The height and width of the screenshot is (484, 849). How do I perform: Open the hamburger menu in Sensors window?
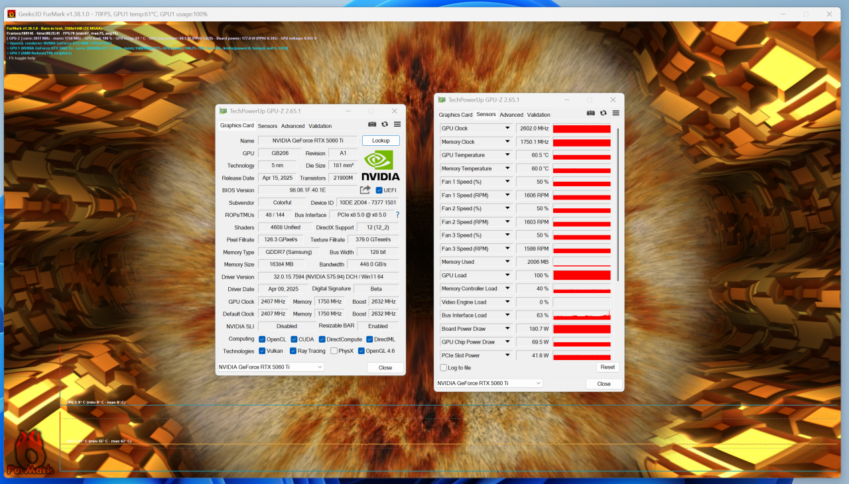point(616,113)
